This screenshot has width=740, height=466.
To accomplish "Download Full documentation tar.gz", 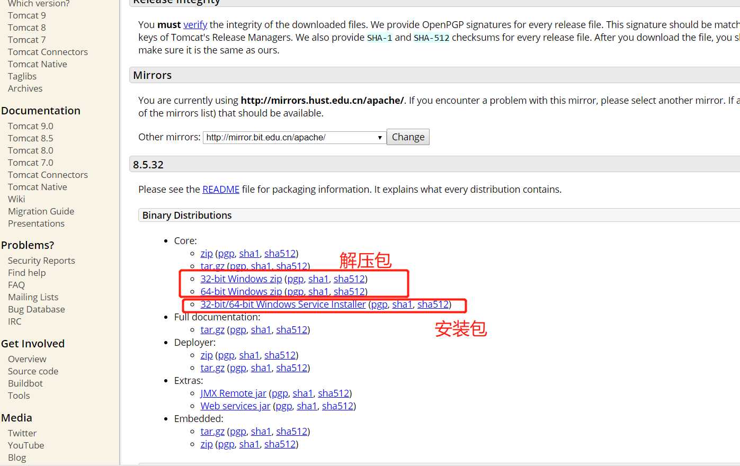I will pyautogui.click(x=212, y=329).
